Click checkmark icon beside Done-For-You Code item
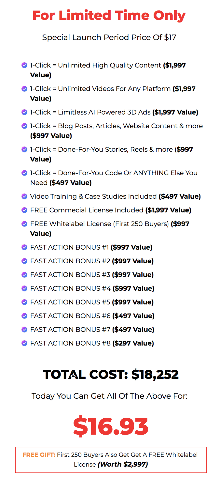 [x=24, y=173]
